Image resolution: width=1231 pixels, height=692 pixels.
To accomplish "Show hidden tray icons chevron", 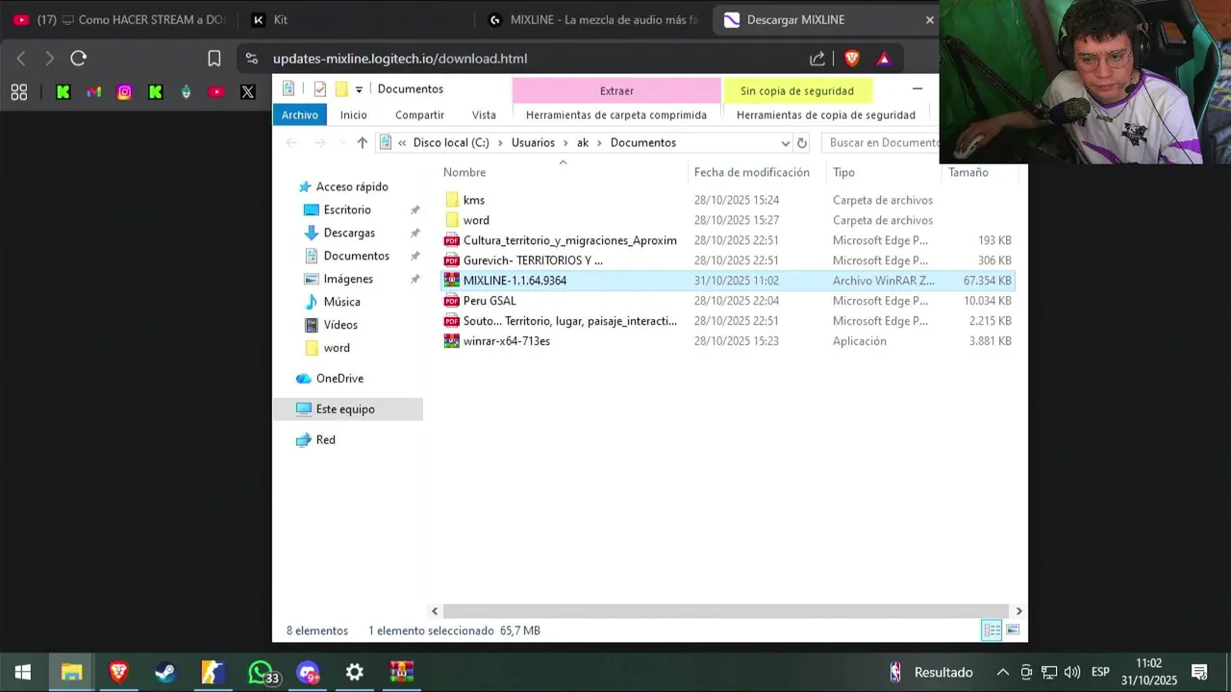I will pos(1002,672).
